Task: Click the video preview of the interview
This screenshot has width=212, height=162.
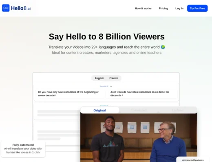Action: [x=139, y=138]
